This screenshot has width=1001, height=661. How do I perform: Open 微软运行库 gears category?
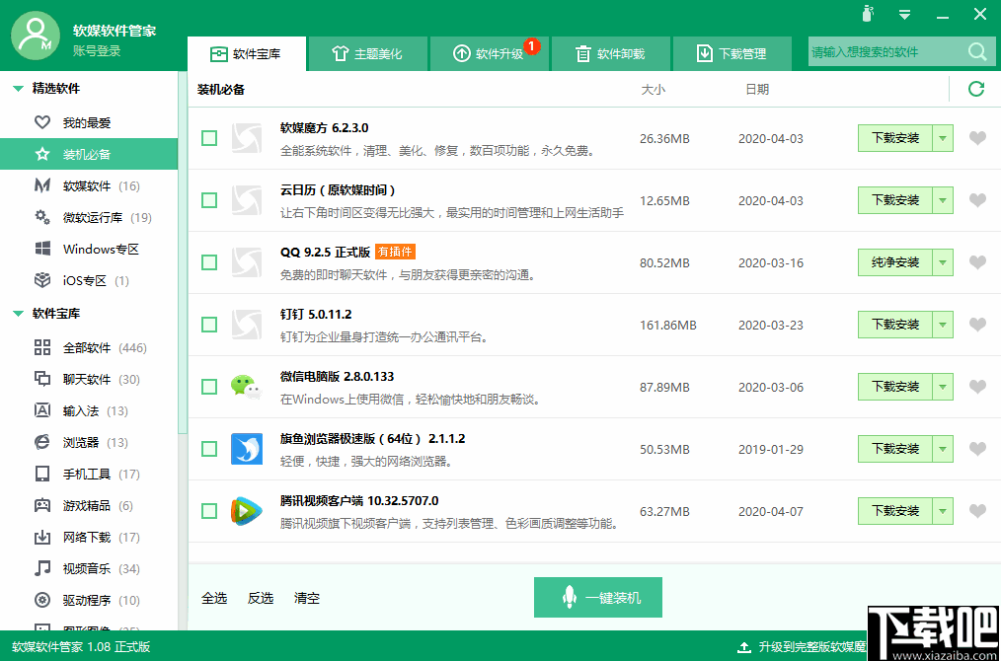coord(89,218)
